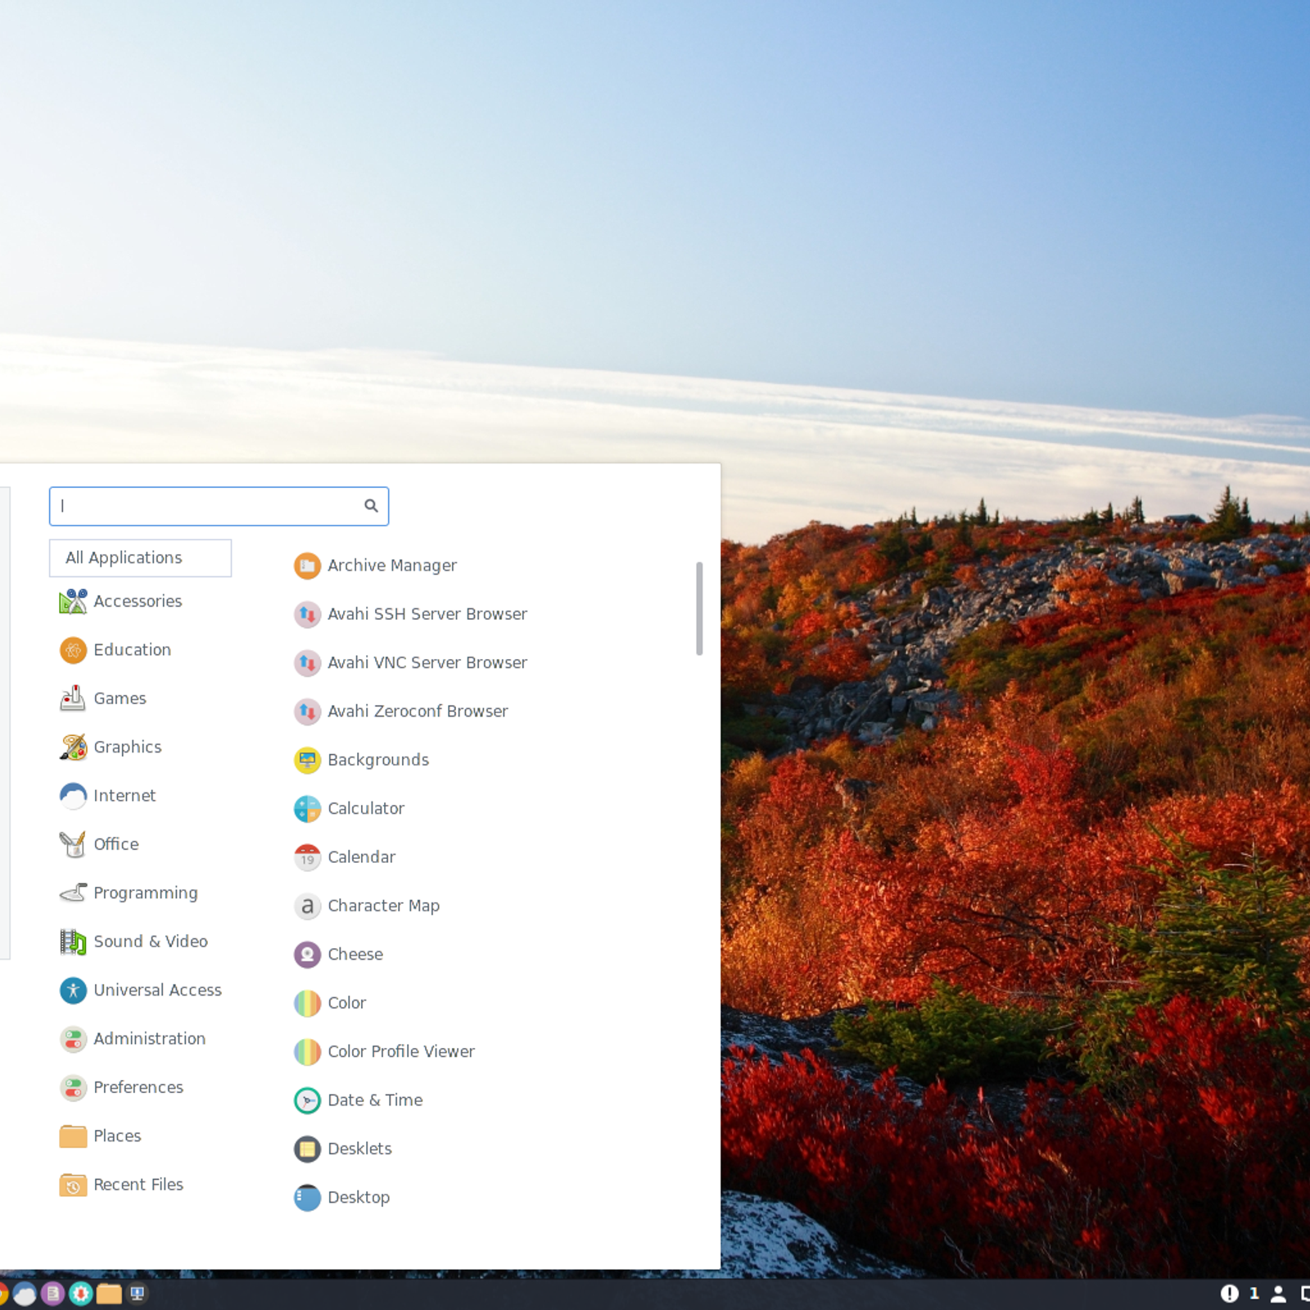
Task: Select the All Applications category
Action: tap(140, 558)
